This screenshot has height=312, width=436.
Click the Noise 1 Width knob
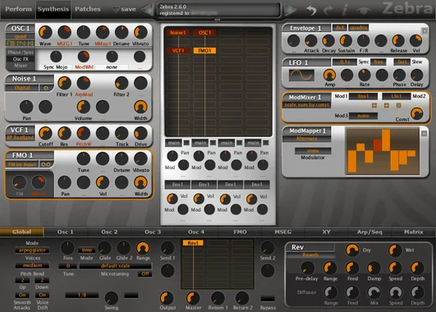(x=140, y=107)
